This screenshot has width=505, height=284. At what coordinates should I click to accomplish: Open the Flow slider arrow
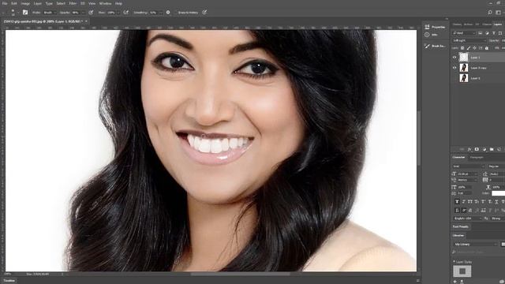118,13
